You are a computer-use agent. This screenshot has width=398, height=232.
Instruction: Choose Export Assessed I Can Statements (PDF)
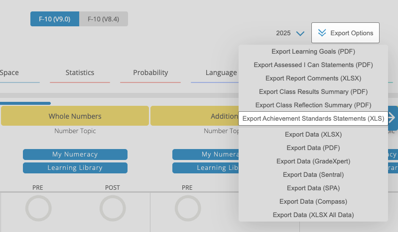(313, 65)
